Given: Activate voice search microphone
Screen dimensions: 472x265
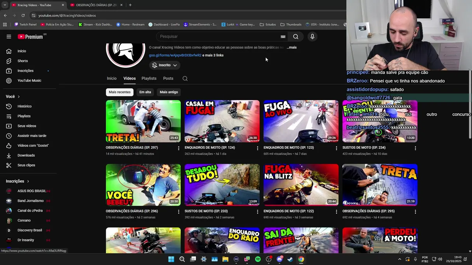Looking at the screenshot, I should (312, 36).
